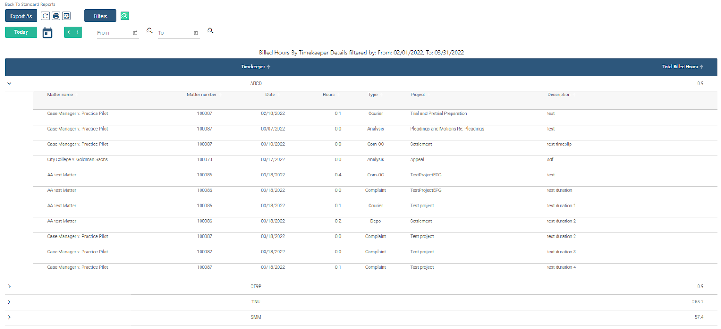Viewport: 721px width, 329px height.
Task: Open the To date picker calendar icon
Action: [x=196, y=33]
